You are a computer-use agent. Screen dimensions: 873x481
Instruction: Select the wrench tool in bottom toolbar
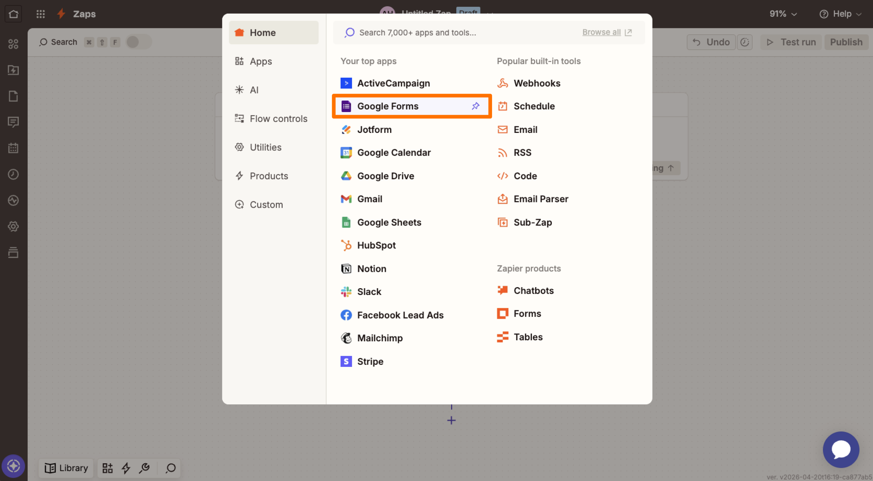(x=144, y=468)
